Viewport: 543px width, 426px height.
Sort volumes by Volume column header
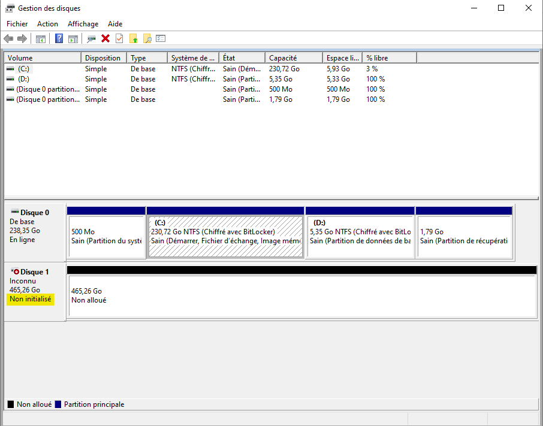42,58
